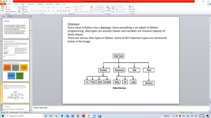Viewport: 211px width, 118px height.
Task: Open Shape Outline dropdown
Action: pos(121,9)
